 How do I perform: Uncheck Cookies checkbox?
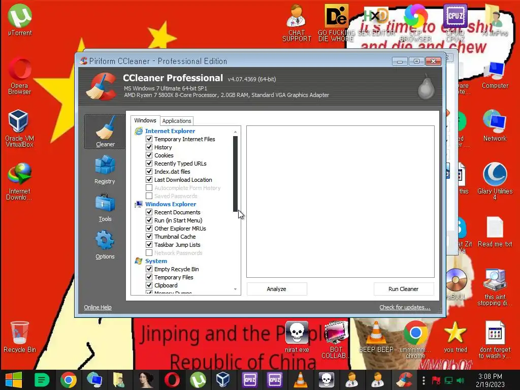coord(149,155)
